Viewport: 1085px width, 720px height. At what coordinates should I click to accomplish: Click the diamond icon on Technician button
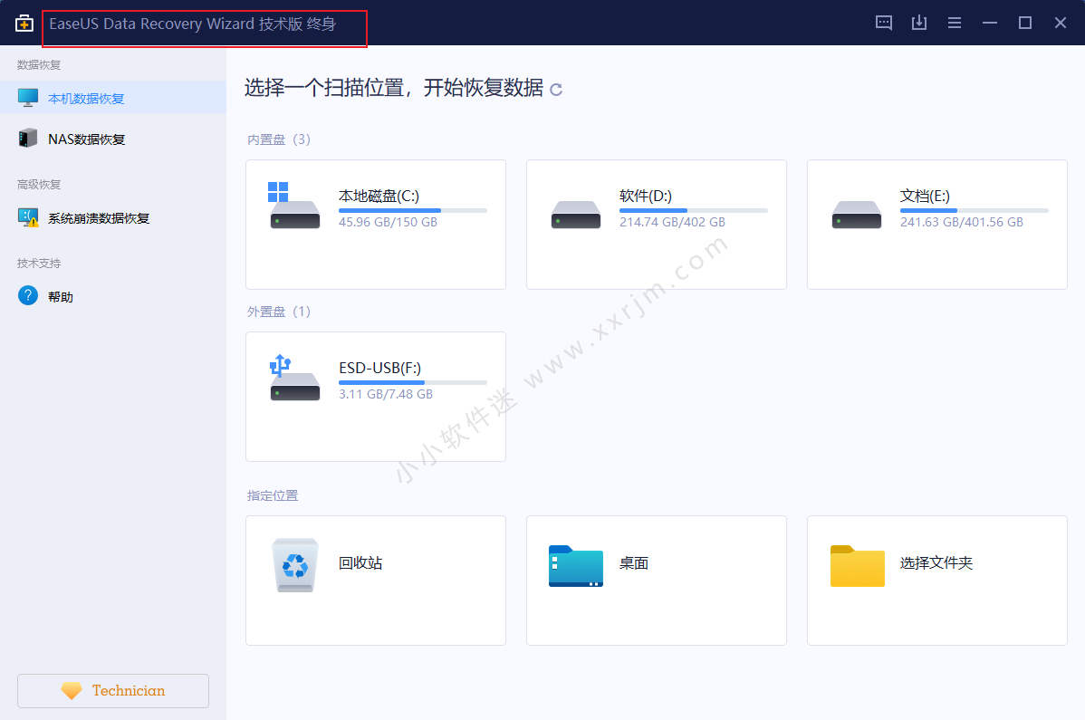pos(72,690)
